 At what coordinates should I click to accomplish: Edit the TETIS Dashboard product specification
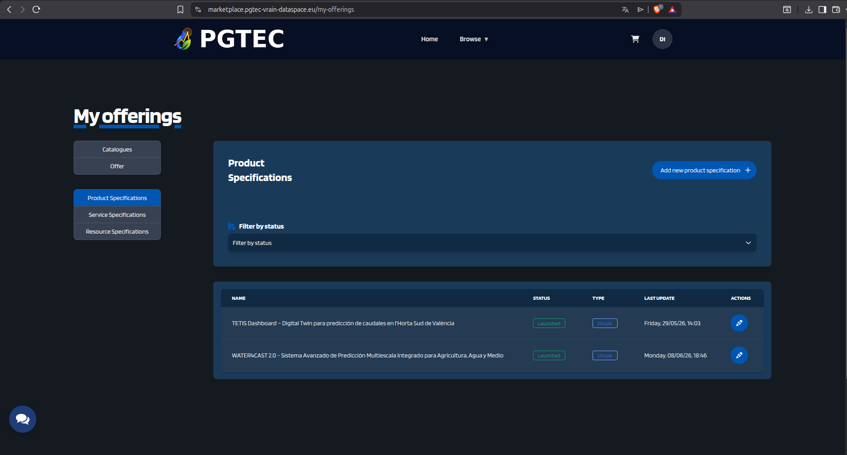pyautogui.click(x=739, y=323)
